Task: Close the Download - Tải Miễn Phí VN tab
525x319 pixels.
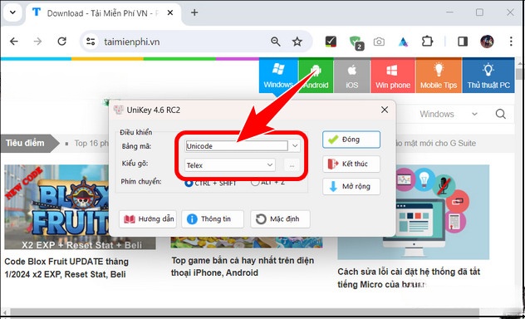Action: 170,12
